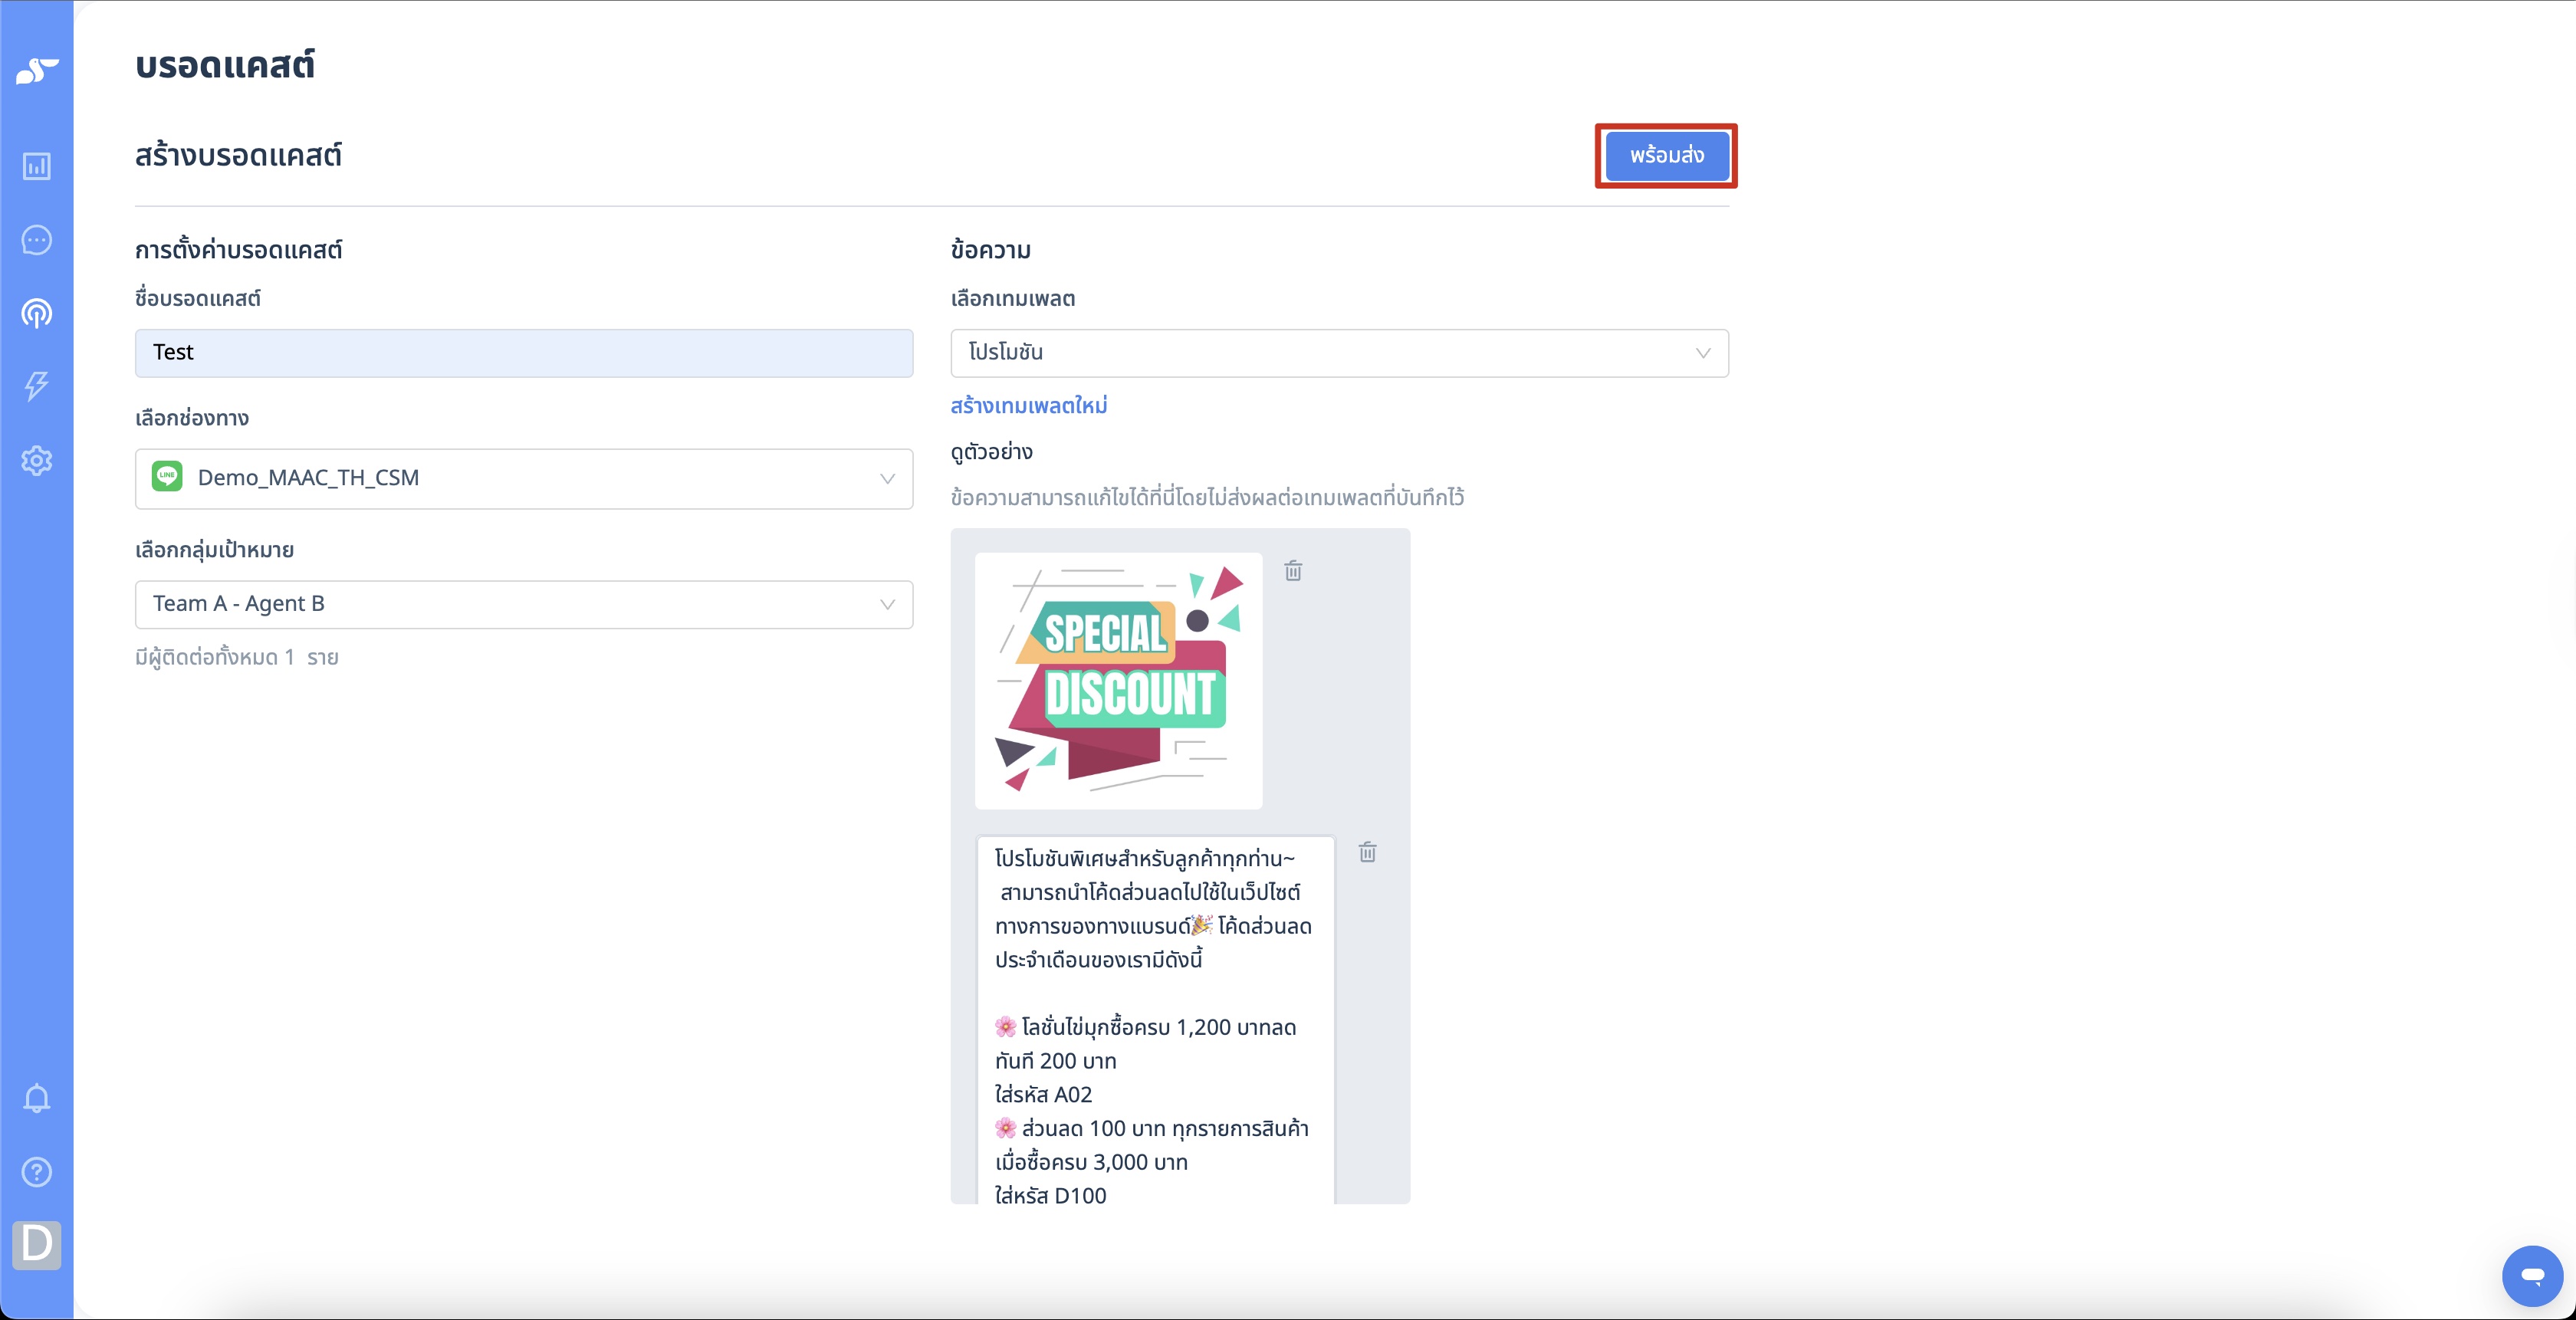The width and height of the screenshot is (2576, 1320).
Task: Click the editable message hint text
Action: (1207, 497)
